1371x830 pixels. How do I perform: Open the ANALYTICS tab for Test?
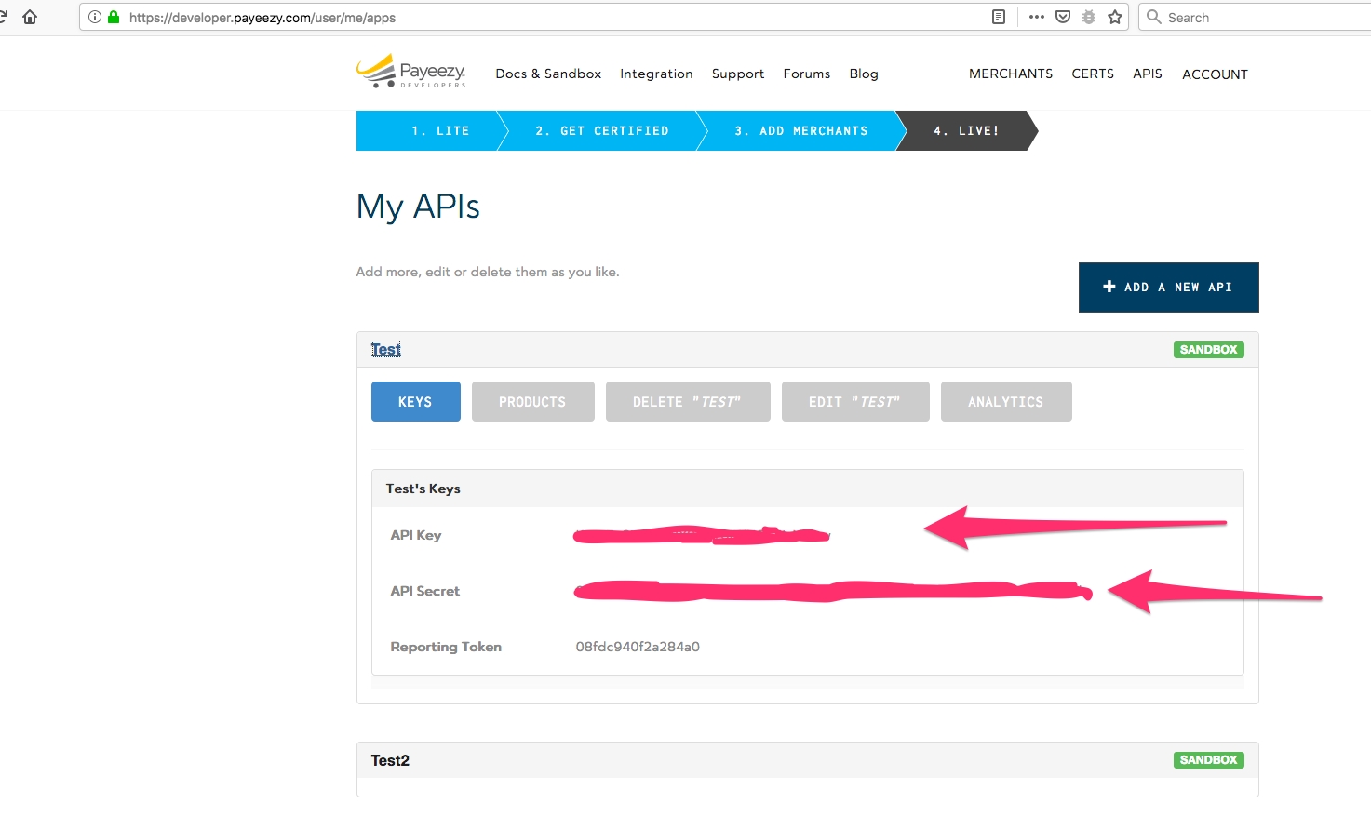[x=1005, y=402]
